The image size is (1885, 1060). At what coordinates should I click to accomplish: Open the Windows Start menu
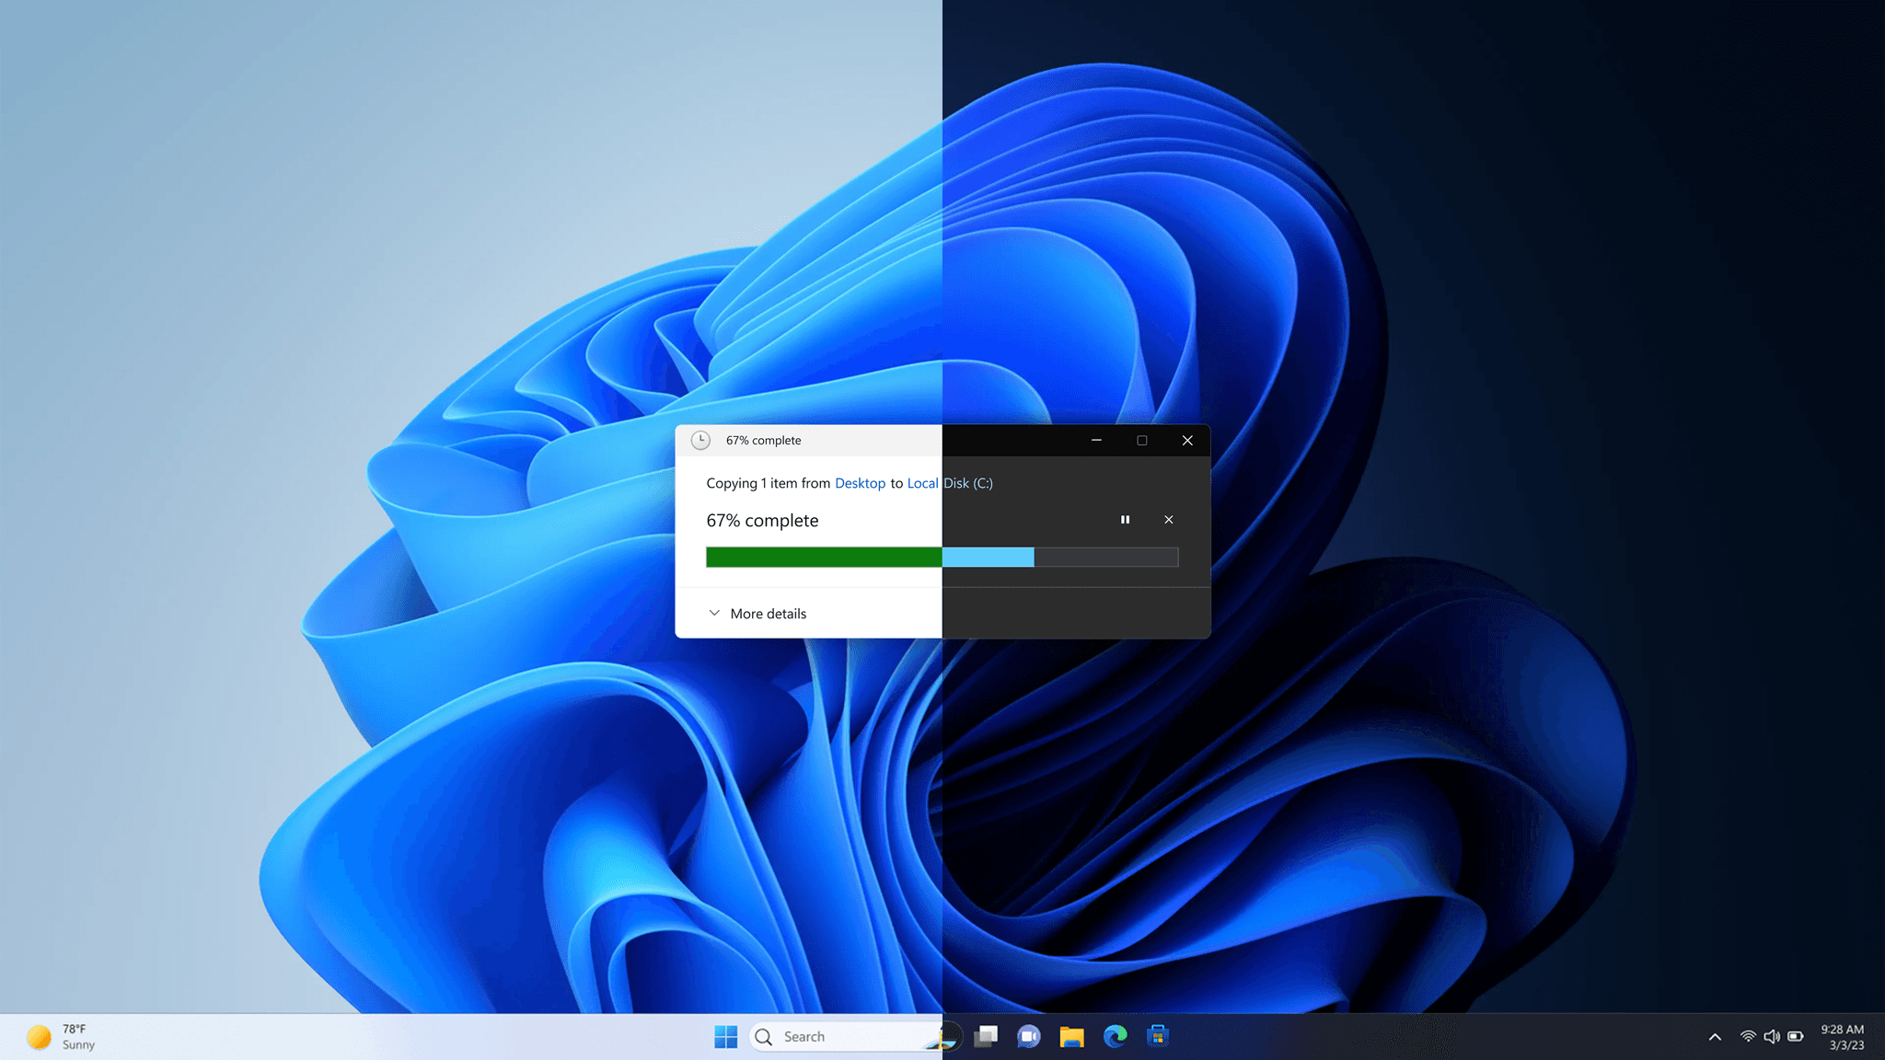[725, 1037]
